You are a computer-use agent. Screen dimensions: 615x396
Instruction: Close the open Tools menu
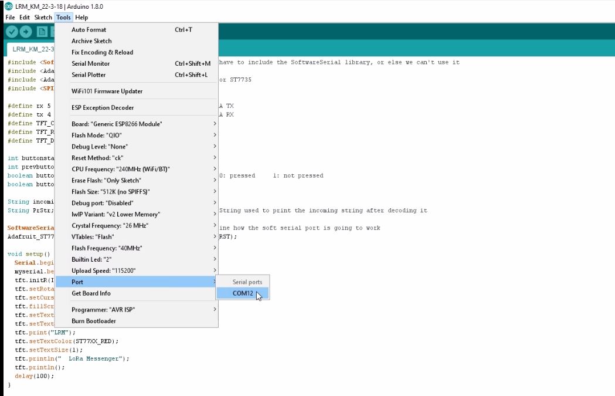coord(63,17)
